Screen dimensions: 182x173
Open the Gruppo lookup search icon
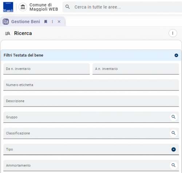click(174, 117)
